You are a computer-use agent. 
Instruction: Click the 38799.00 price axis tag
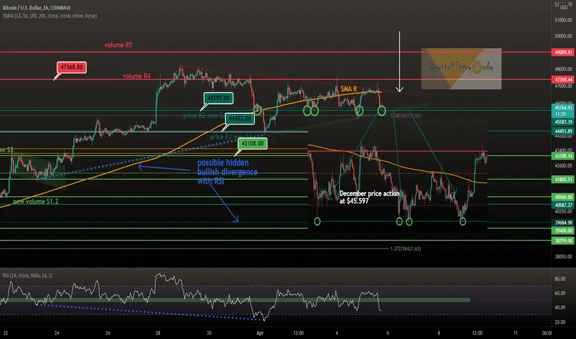[x=564, y=241]
